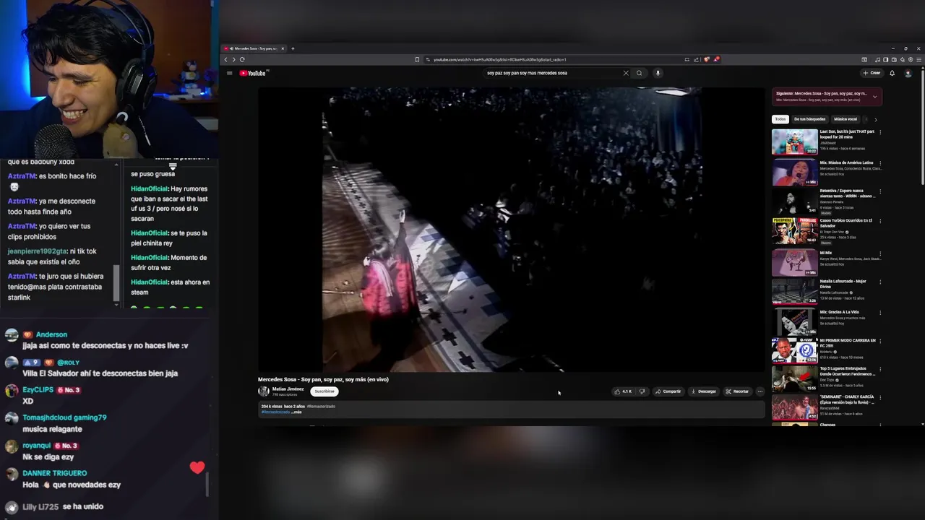Screen dimensions: 925x520
Task: Click the magnifier search button
Action: (639, 73)
